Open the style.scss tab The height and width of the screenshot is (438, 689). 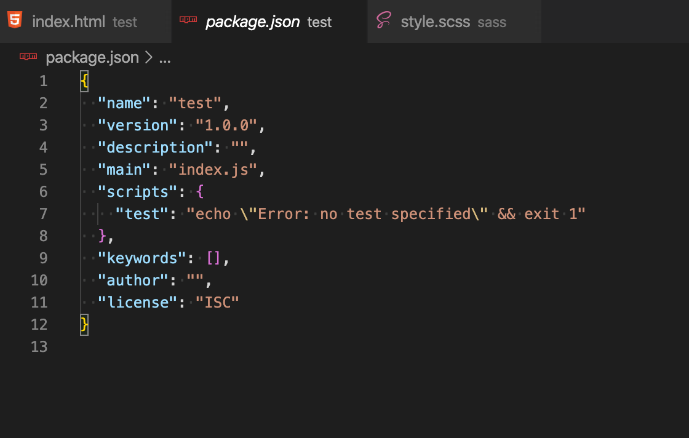pos(435,22)
